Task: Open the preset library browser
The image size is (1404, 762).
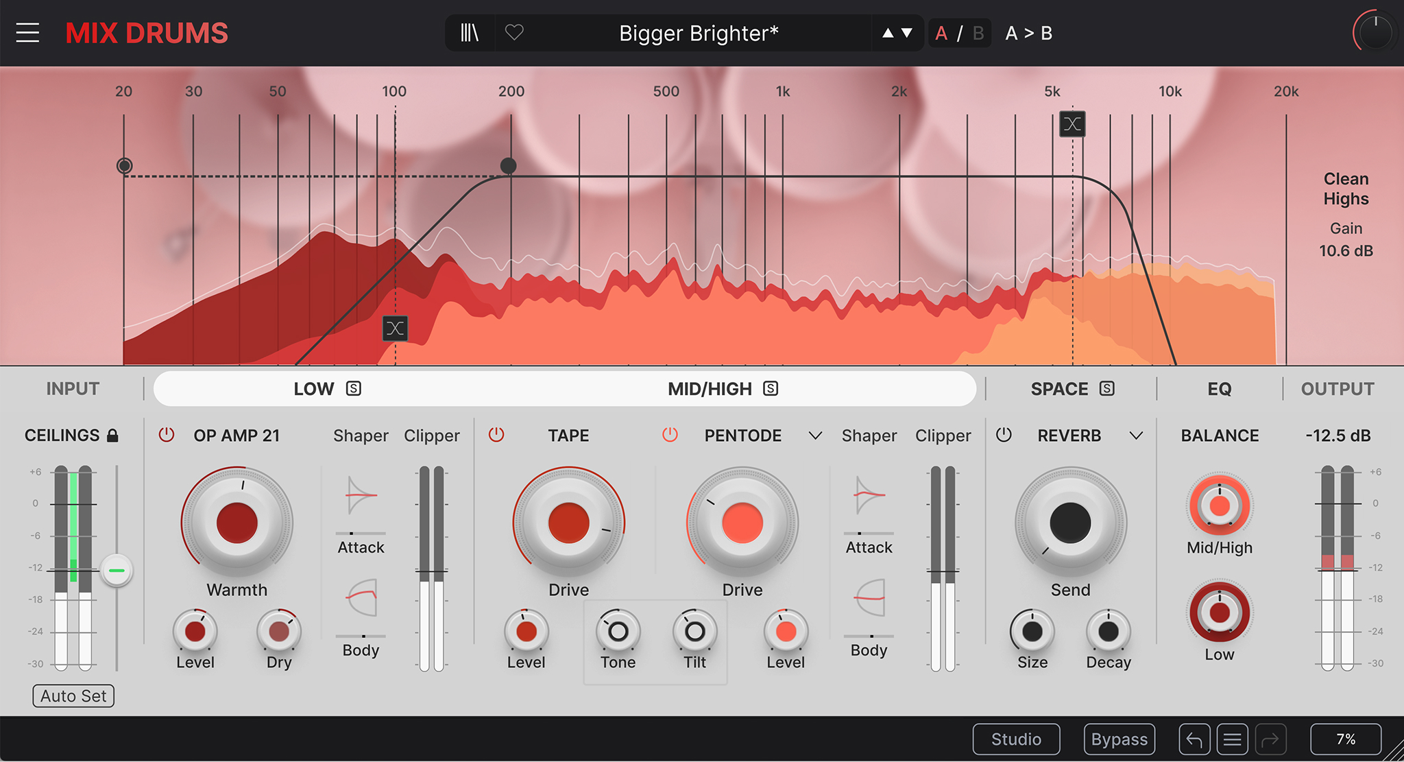Action: click(x=470, y=33)
